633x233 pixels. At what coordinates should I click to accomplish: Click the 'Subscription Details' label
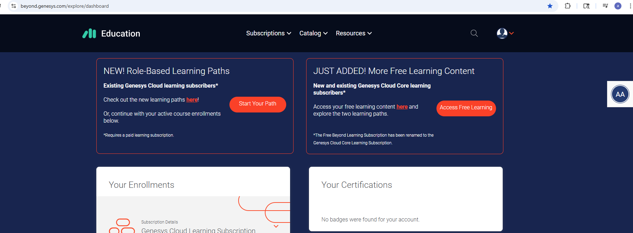pyautogui.click(x=159, y=222)
